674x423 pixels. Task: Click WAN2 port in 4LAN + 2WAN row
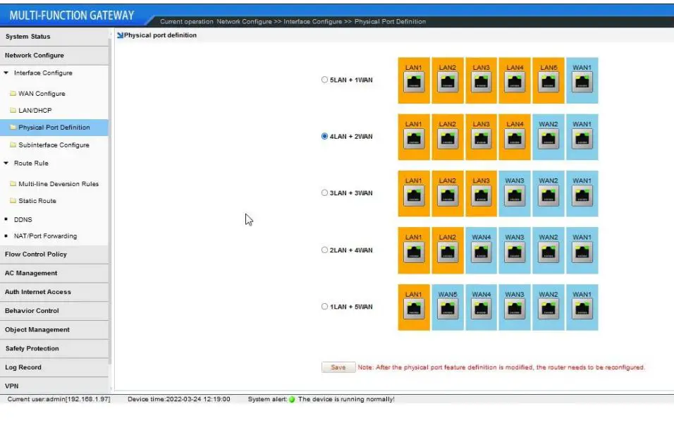(549, 137)
